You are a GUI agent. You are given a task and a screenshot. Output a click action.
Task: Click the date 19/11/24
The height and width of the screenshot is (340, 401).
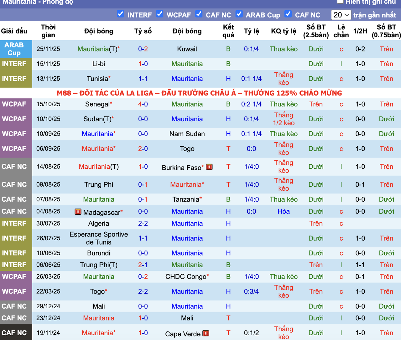point(48,333)
